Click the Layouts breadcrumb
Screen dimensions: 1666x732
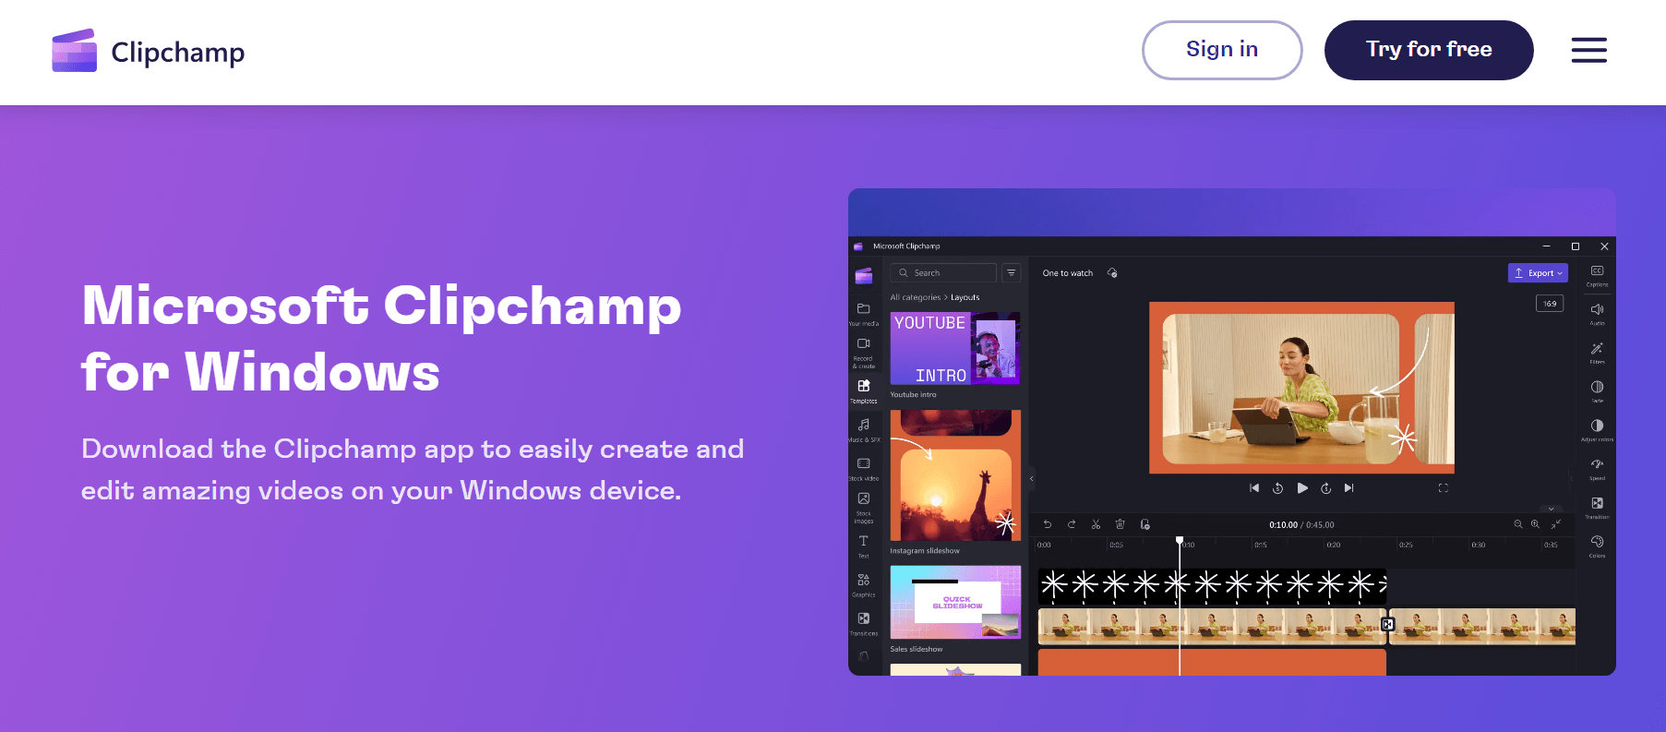click(x=965, y=297)
